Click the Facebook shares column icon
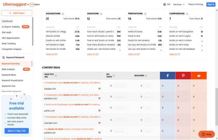 click(x=168, y=76)
